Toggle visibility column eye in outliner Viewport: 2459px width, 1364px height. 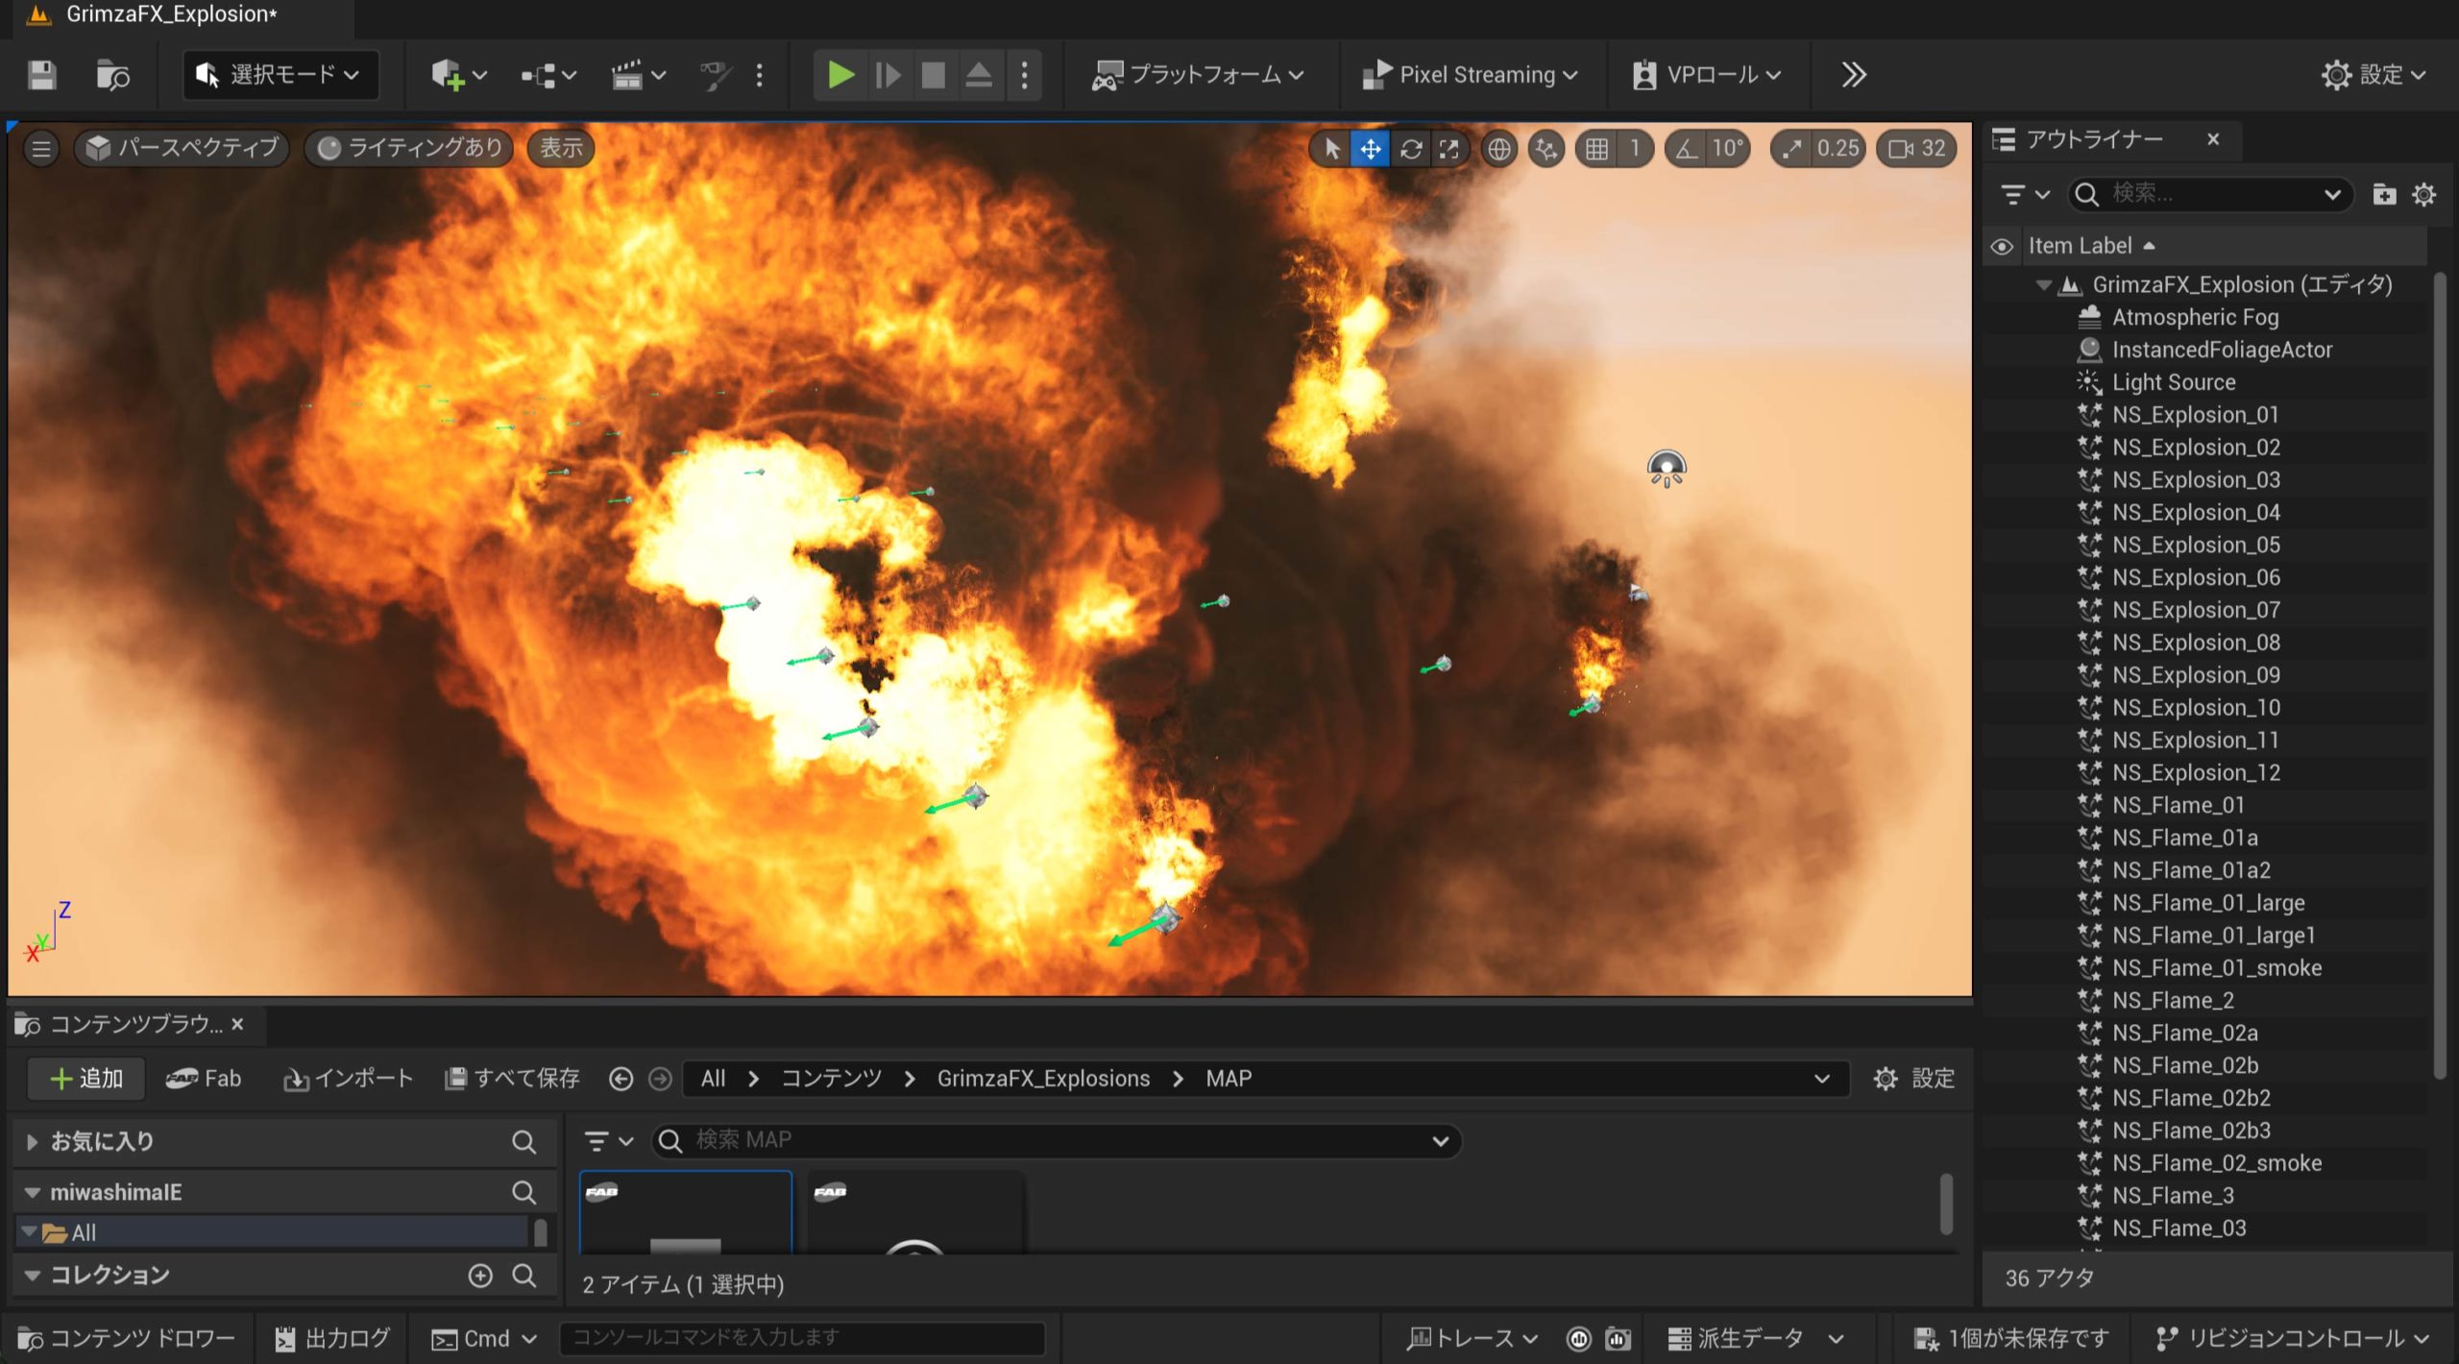click(2002, 247)
